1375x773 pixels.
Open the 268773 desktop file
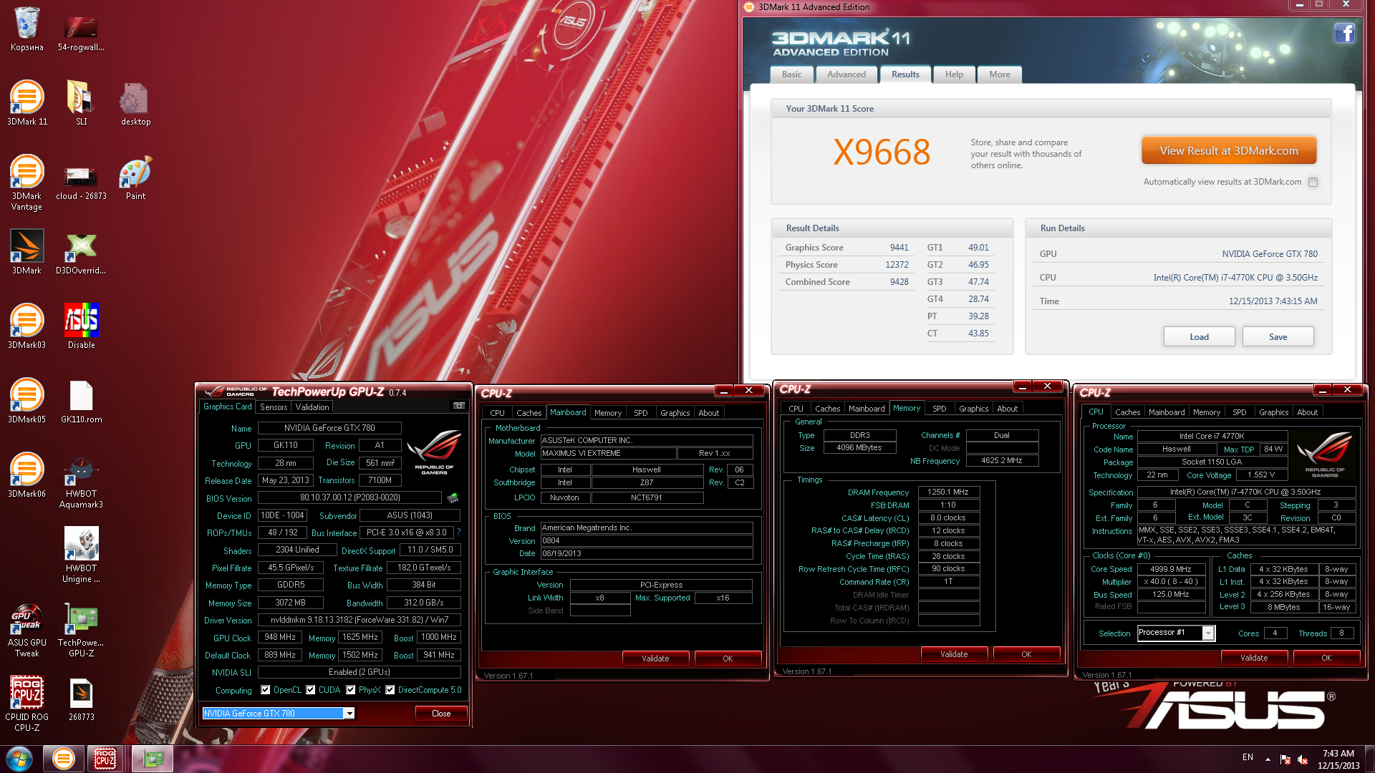click(x=81, y=699)
